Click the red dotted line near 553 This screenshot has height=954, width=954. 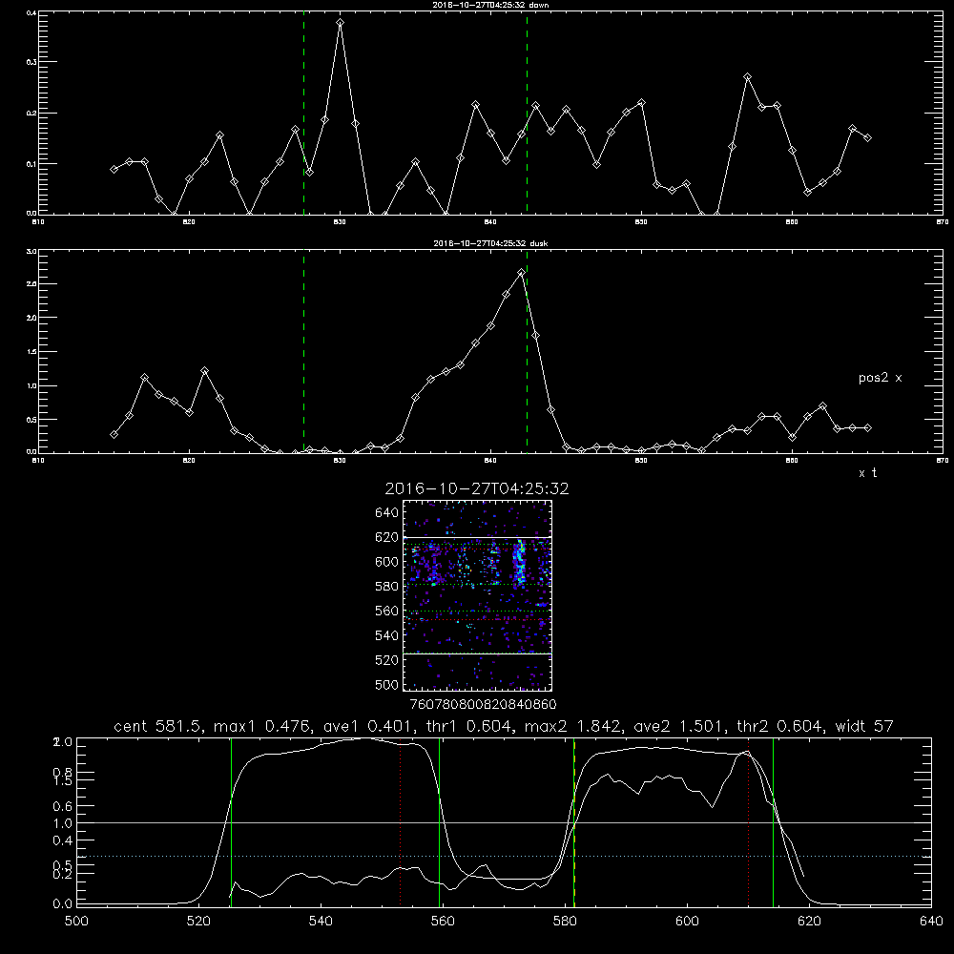click(401, 825)
